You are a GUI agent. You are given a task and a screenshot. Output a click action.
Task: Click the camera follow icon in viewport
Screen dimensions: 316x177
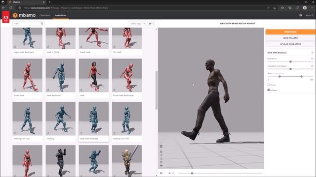point(161,166)
